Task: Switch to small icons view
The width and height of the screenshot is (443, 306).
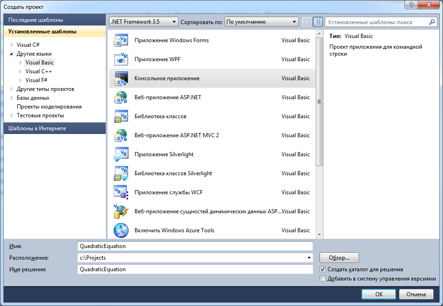Action: click(307, 22)
